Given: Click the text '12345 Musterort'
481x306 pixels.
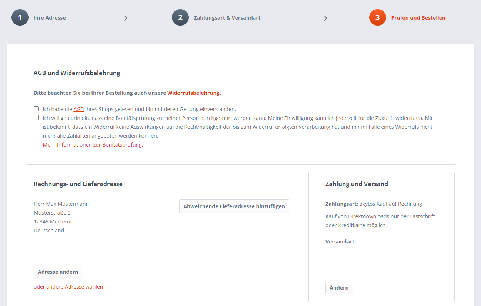Looking at the screenshot, I should (54, 222).
